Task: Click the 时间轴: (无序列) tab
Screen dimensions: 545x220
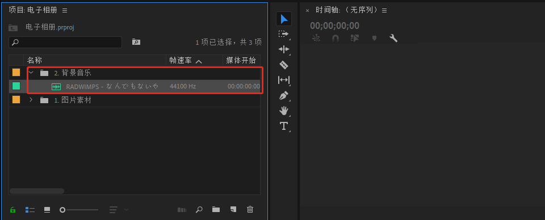Action: [x=346, y=10]
